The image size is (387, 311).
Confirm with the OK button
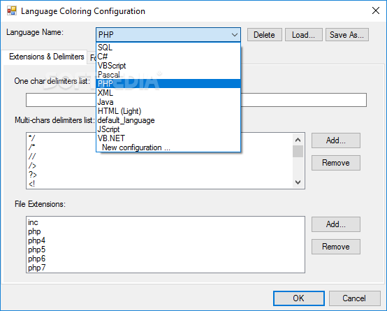[299, 298]
